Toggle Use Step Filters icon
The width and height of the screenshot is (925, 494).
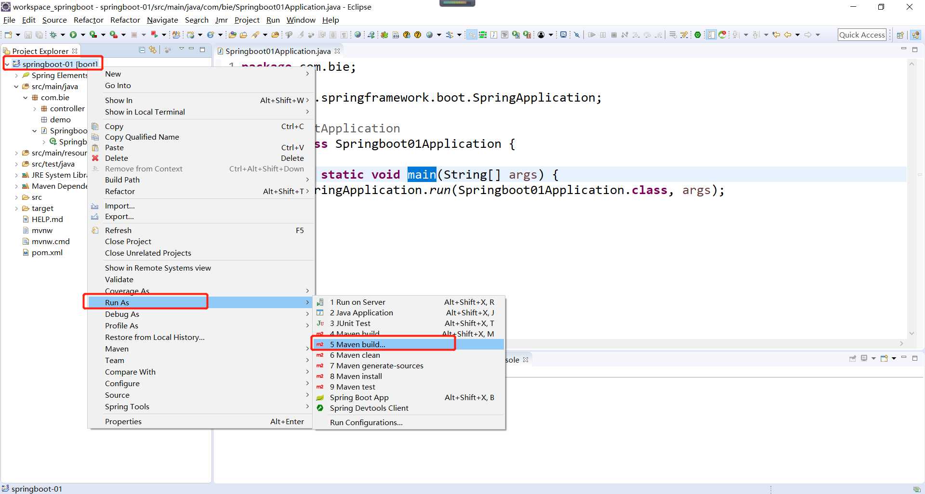684,35
